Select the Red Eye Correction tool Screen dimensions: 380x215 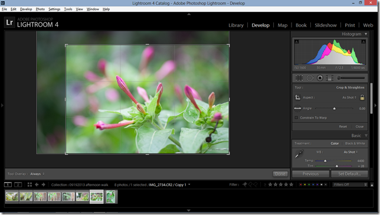tap(320, 78)
